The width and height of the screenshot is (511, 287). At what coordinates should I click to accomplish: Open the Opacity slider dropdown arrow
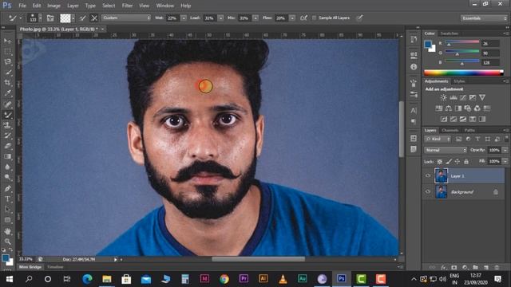click(x=505, y=150)
